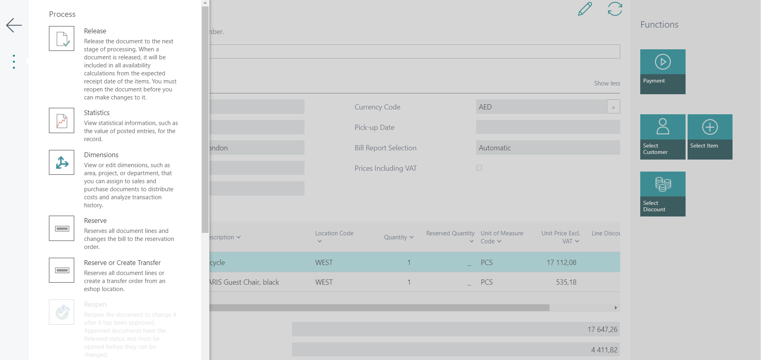Click the Dimensions arrows icon
This screenshot has height=360, width=761.
coord(61,162)
